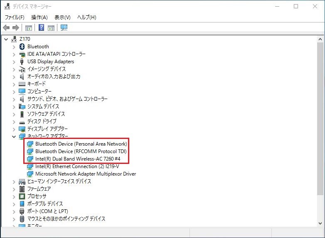Click the プロセッサ icon
The width and height of the screenshot is (325, 238).
pyautogui.click(x=22, y=196)
